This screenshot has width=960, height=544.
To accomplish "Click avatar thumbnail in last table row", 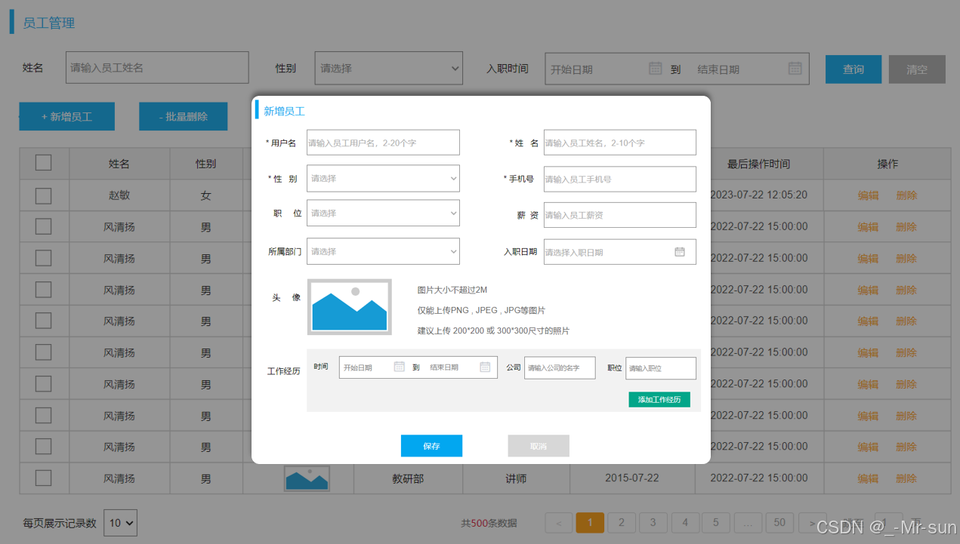I will (x=307, y=478).
